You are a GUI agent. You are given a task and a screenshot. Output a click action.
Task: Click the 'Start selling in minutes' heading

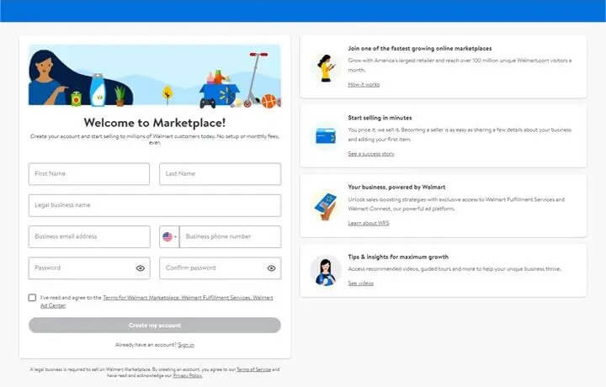coord(380,118)
